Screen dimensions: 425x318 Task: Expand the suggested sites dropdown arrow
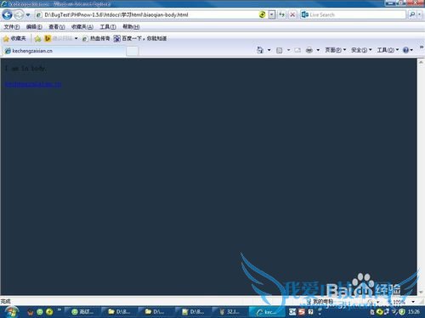point(76,38)
